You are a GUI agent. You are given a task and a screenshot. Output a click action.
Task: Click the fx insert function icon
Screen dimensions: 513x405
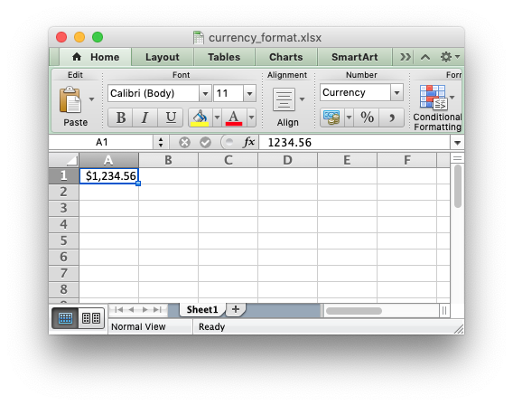(x=249, y=142)
